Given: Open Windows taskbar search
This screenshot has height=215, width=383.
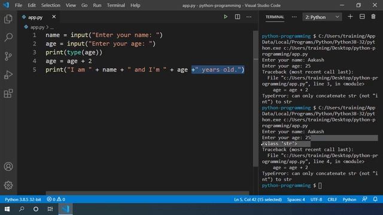Looking at the screenshot, I should (x=22, y=209).
